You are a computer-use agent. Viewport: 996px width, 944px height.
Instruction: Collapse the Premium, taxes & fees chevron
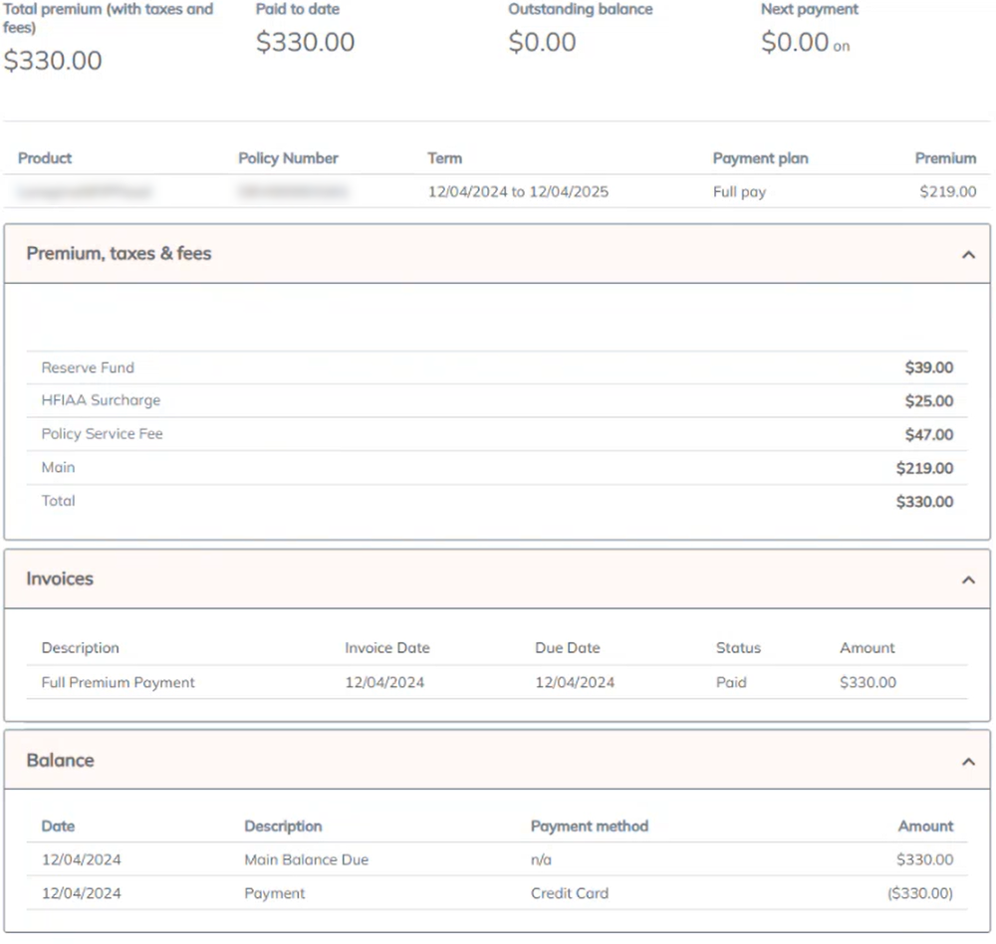pos(968,255)
